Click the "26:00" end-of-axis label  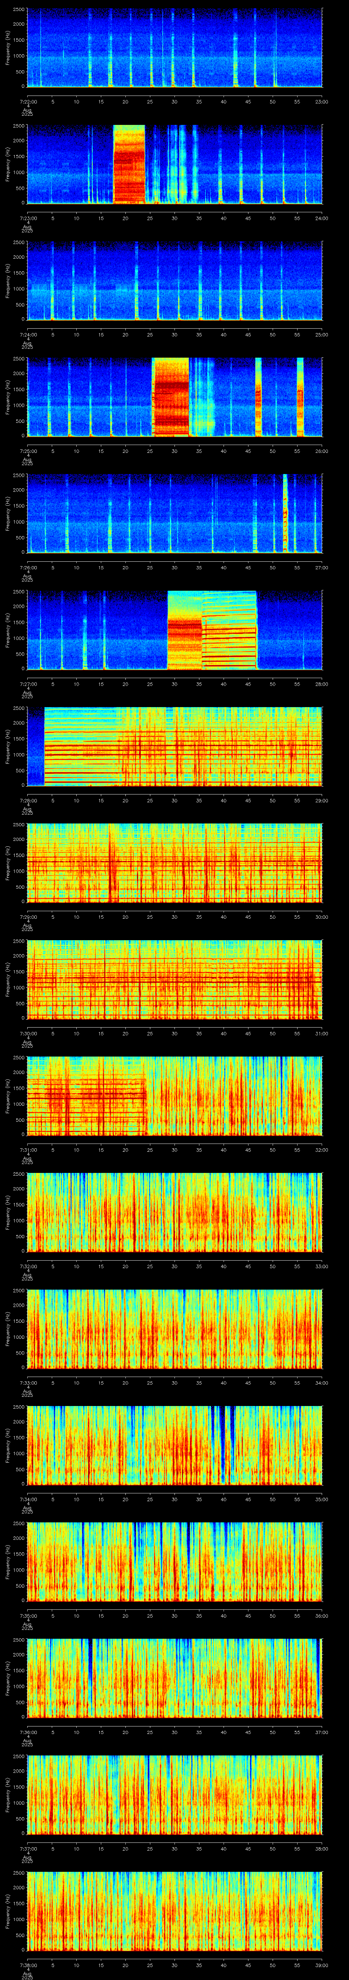coord(322,451)
